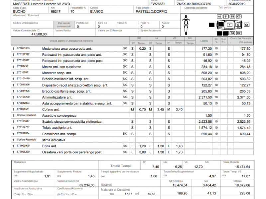The width and height of the screenshot is (266, 199).
Task: Click Ricambi IVA amount '3.404,42'
Action: coord(209,185)
